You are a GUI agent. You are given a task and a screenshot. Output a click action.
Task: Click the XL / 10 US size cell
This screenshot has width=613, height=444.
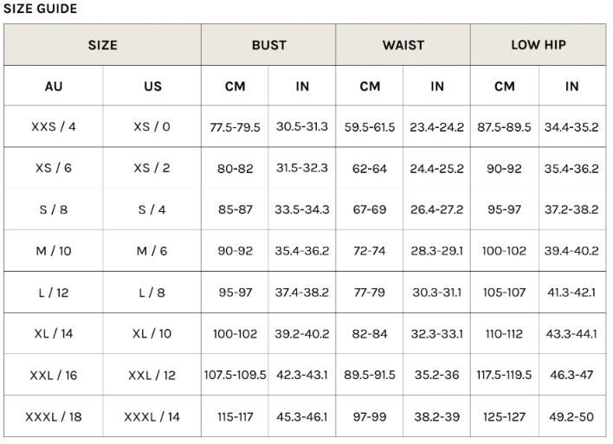pos(152,334)
